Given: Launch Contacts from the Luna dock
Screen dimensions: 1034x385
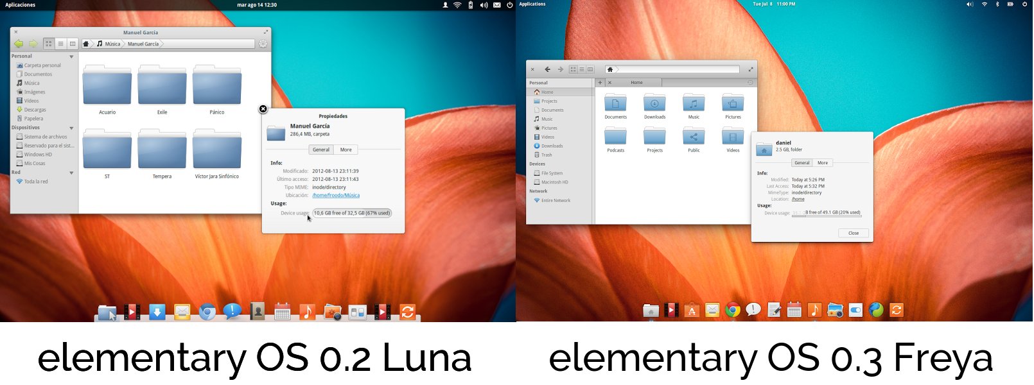Looking at the screenshot, I should (x=257, y=312).
